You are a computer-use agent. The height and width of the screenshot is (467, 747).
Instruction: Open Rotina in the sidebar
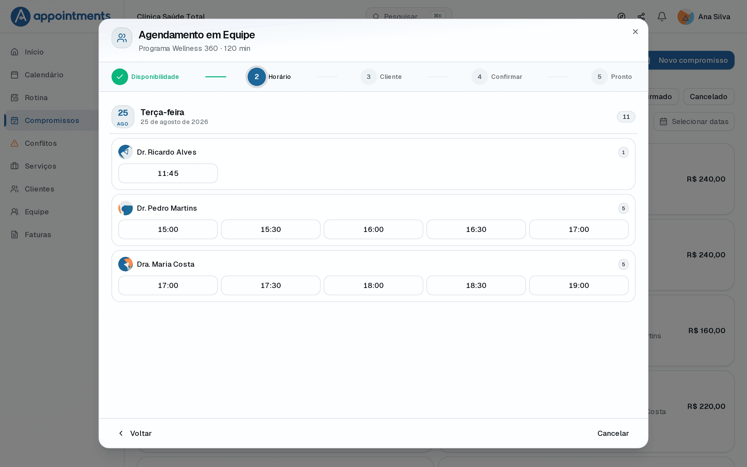52,98
